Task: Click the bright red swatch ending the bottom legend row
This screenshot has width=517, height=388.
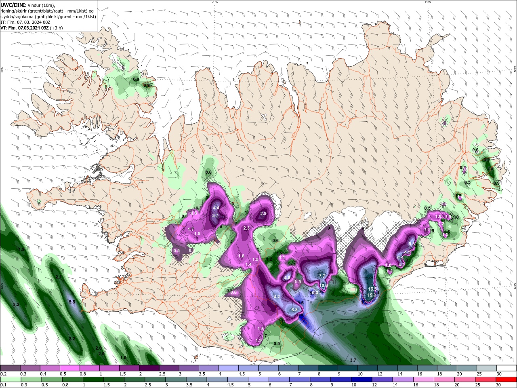Action: 506,380
